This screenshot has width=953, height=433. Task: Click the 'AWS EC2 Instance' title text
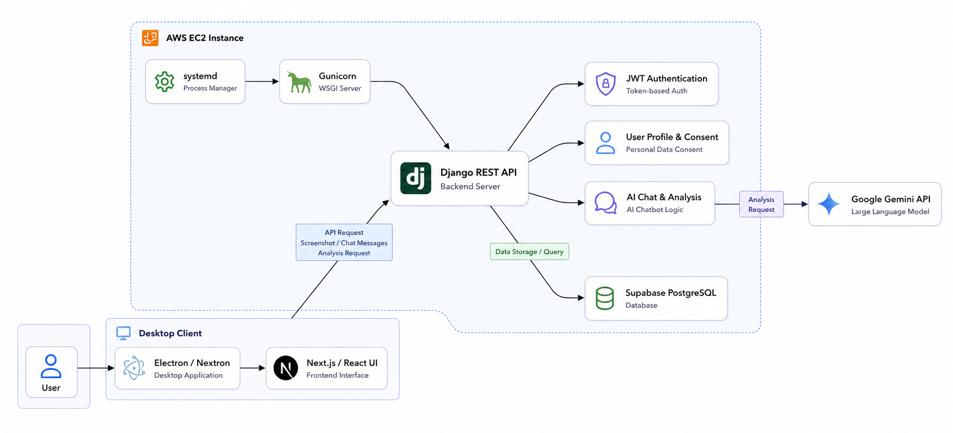(205, 38)
